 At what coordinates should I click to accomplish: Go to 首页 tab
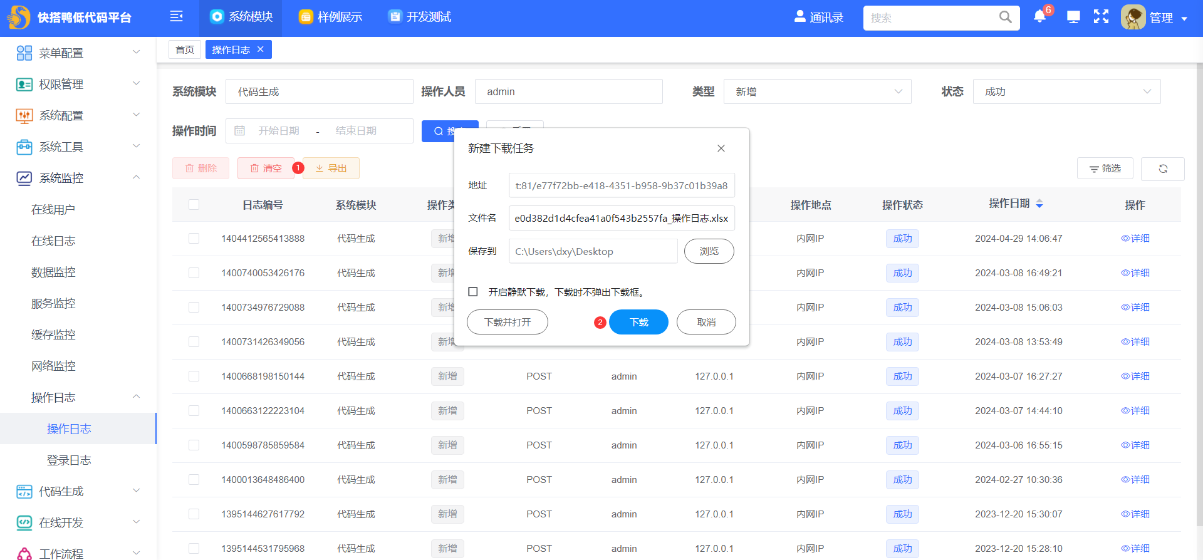coord(185,49)
